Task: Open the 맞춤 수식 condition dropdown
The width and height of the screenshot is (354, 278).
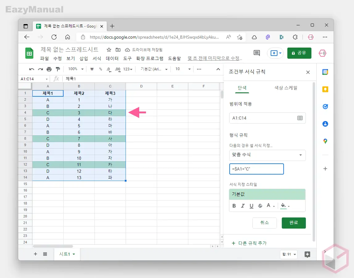Action: click(267, 155)
